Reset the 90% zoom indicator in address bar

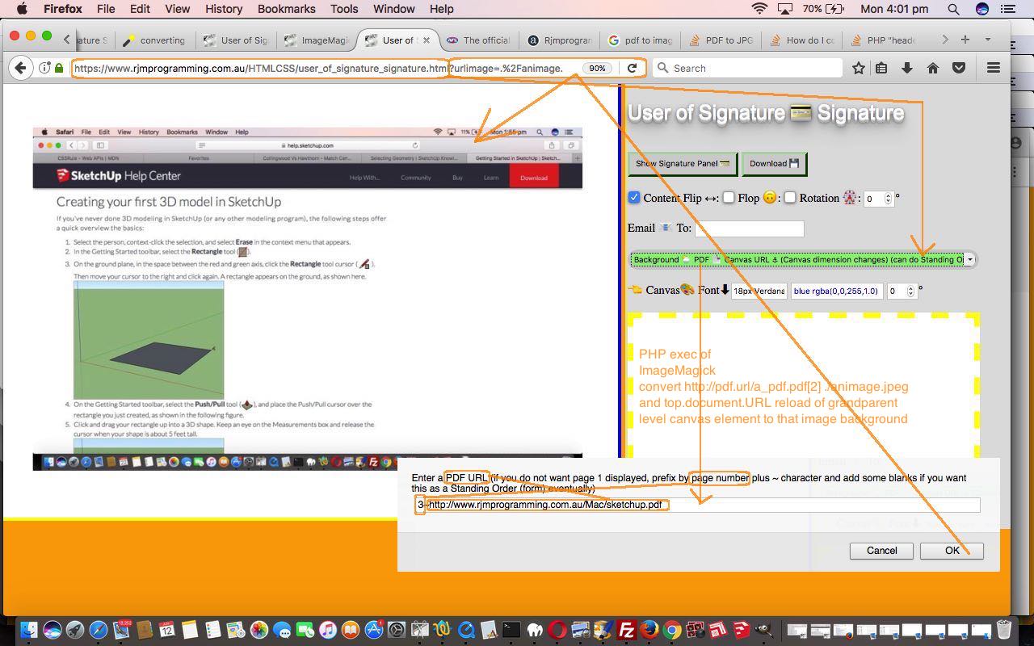(x=597, y=69)
